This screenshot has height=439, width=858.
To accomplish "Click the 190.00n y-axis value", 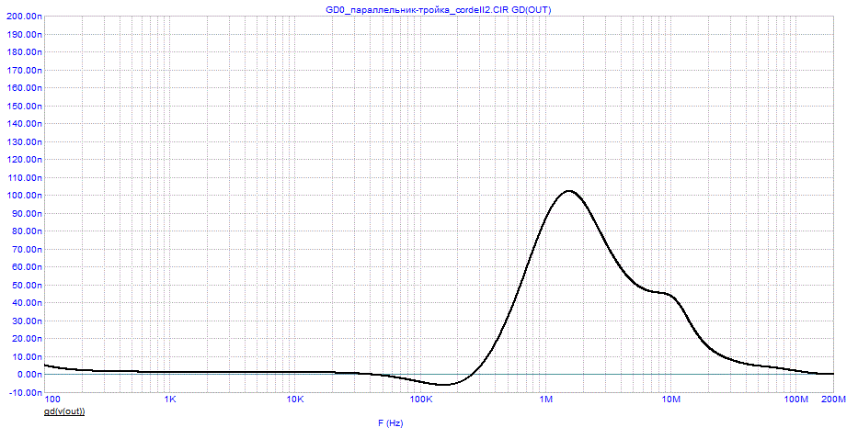I will [24, 34].
